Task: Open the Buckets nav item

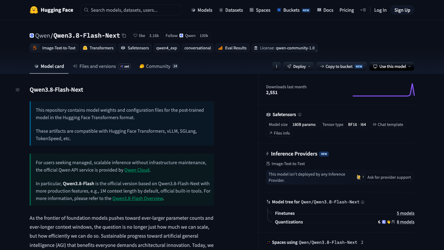Action: 293,10
